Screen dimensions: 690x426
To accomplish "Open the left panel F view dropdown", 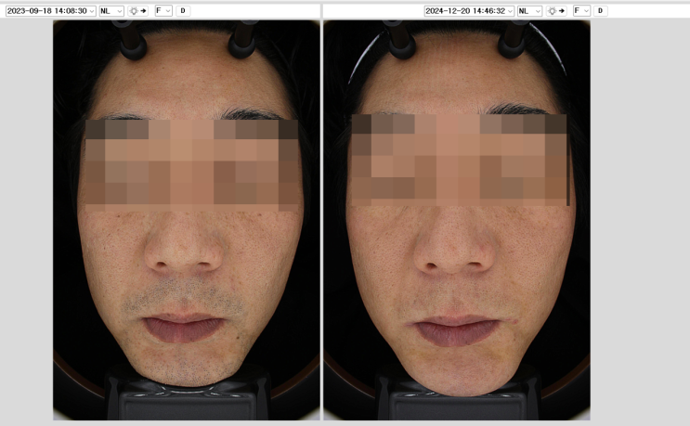I will coord(163,11).
